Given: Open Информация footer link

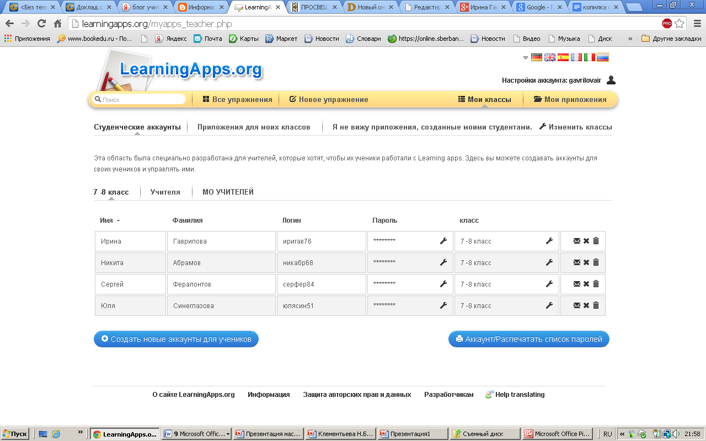Looking at the screenshot, I should 269,395.
